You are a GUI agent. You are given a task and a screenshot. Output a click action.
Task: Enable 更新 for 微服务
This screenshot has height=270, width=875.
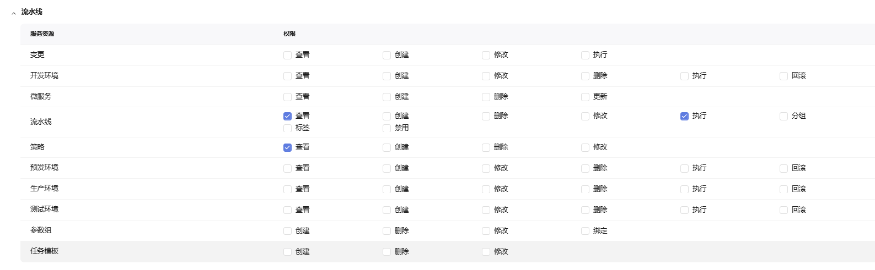pyautogui.click(x=585, y=97)
